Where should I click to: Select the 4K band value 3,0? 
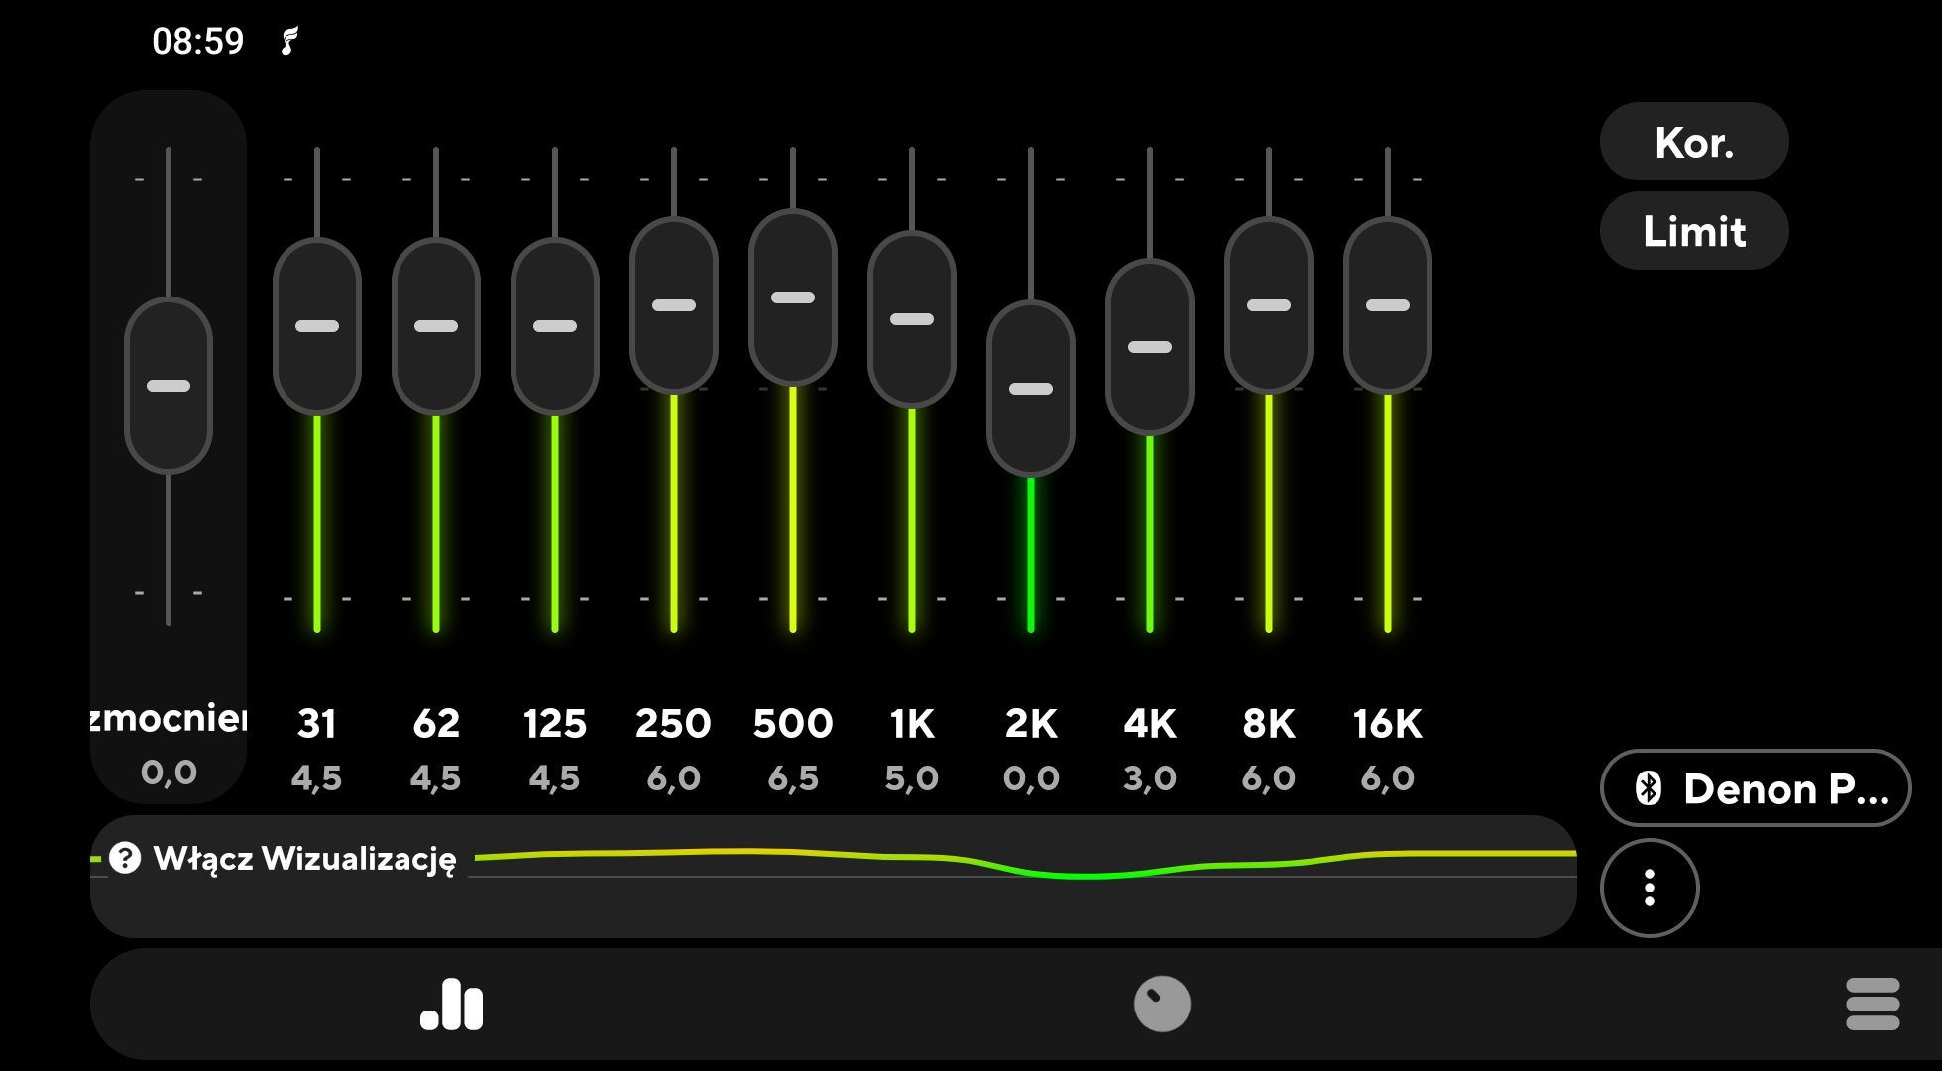pos(1150,778)
